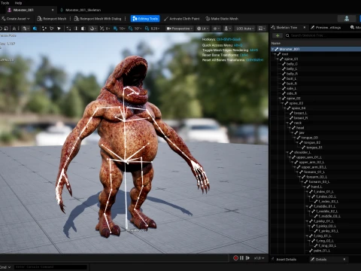The image size is (361, 271).
Task: Select the side_L bone
Action: 291,88
